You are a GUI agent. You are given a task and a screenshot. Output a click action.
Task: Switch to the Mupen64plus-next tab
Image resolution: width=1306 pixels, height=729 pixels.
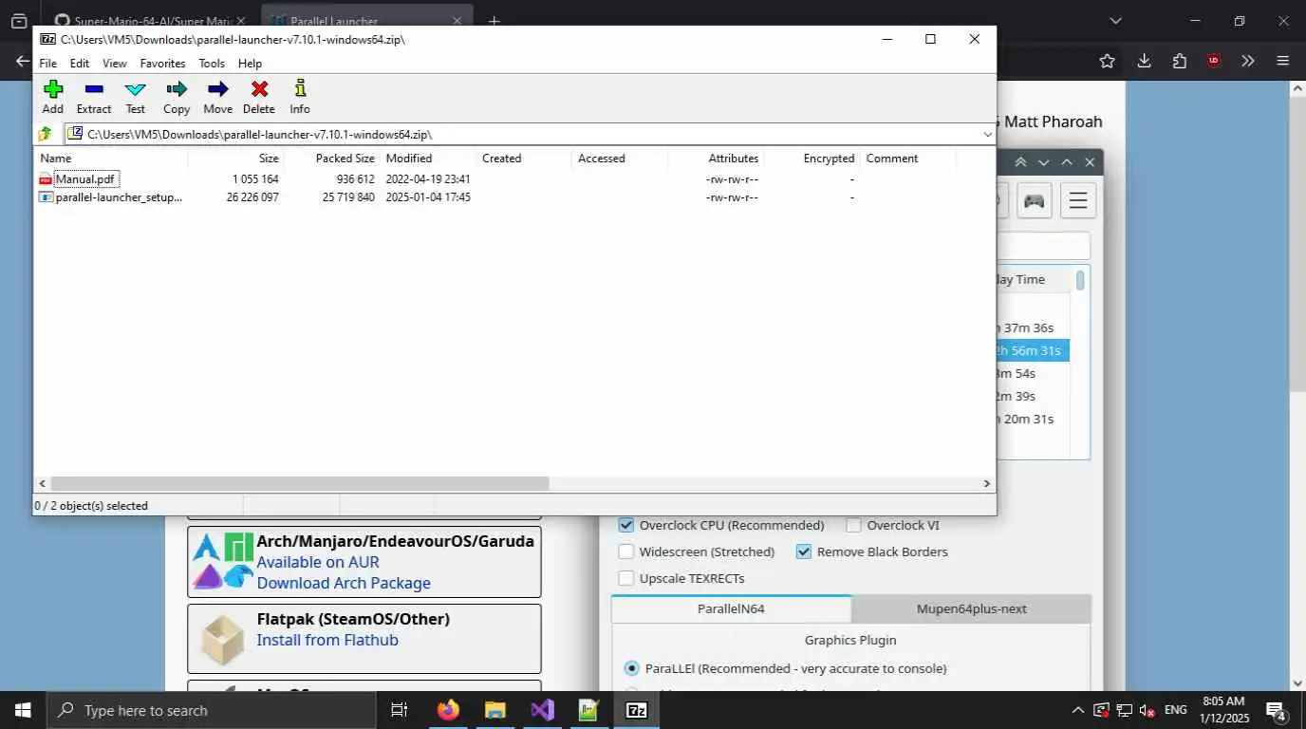pyautogui.click(x=971, y=608)
